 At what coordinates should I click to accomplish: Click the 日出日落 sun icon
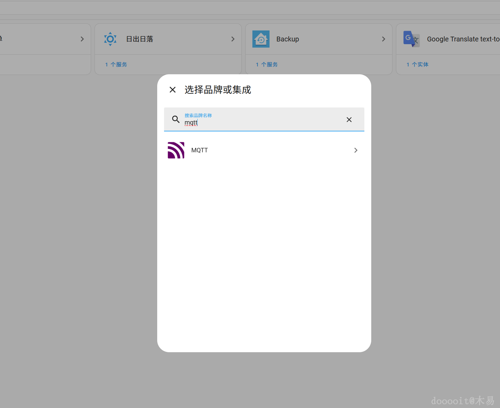(110, 39)
